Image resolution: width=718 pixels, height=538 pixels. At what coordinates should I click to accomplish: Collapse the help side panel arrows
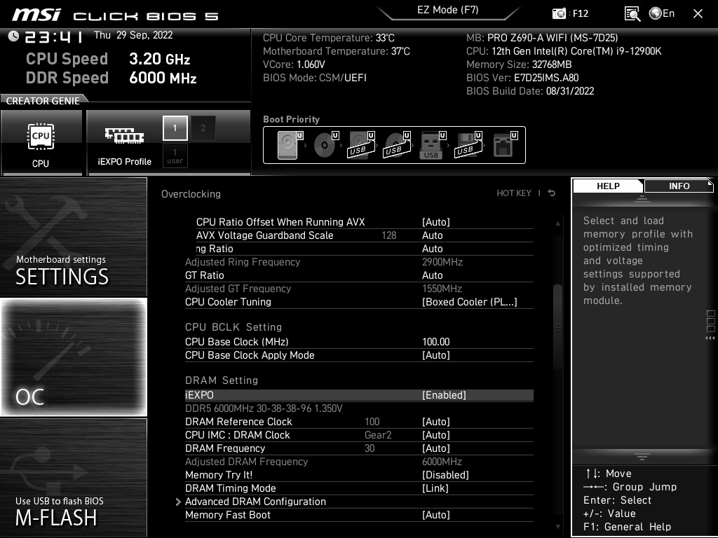coord(710,338)
